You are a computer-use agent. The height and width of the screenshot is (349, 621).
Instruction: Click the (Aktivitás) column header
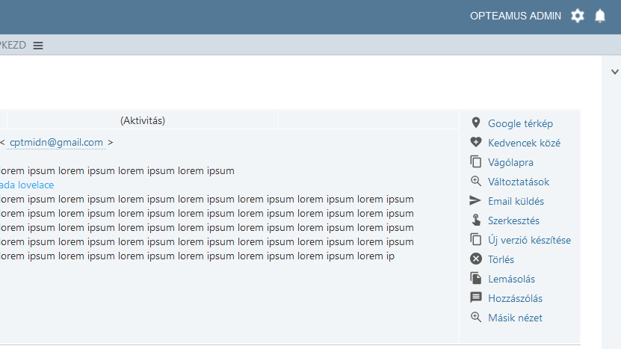coord(143,120)
